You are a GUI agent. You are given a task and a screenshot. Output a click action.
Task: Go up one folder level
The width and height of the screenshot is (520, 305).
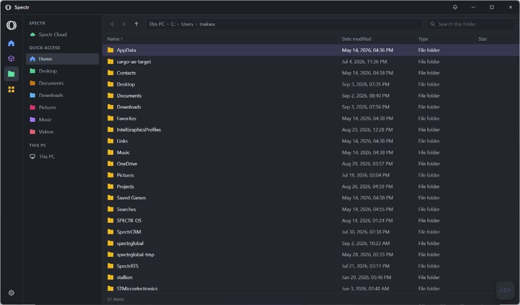(136, 24)
